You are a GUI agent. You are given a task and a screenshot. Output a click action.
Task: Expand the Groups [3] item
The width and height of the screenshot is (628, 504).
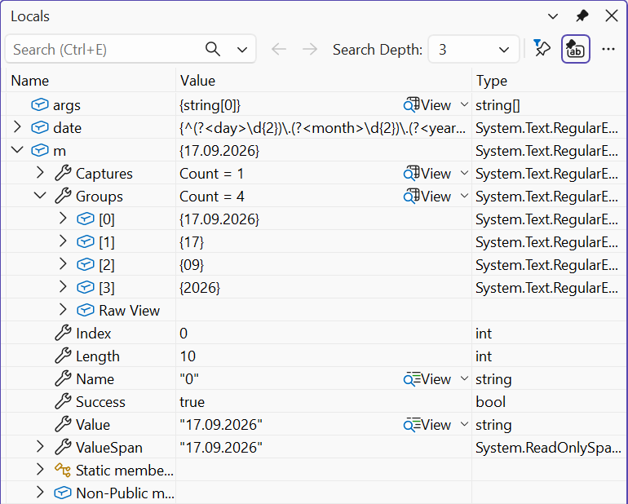click(63, 287)
